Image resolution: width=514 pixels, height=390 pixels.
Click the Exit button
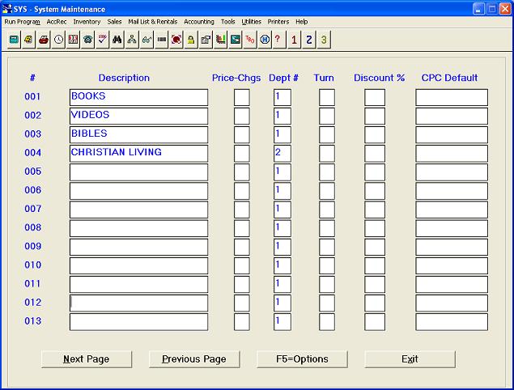[x=410, y=359]
